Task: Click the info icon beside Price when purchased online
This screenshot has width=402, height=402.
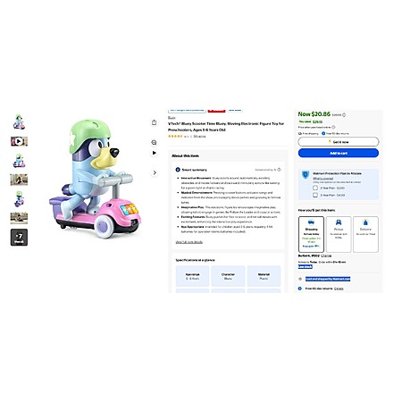Action: click(333, 127)
